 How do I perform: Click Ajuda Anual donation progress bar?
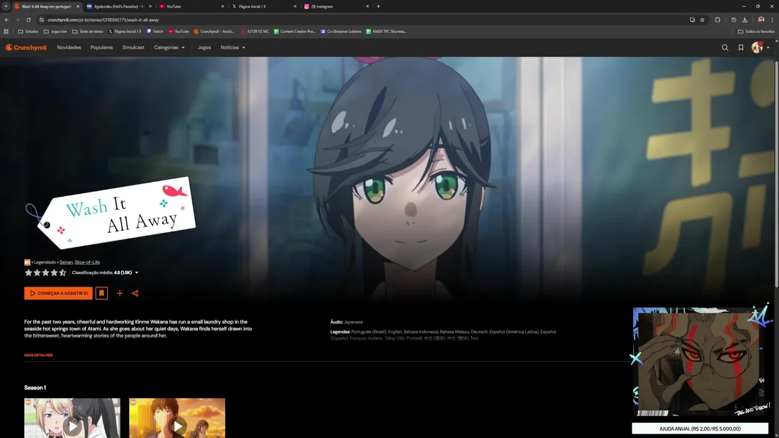700,428
